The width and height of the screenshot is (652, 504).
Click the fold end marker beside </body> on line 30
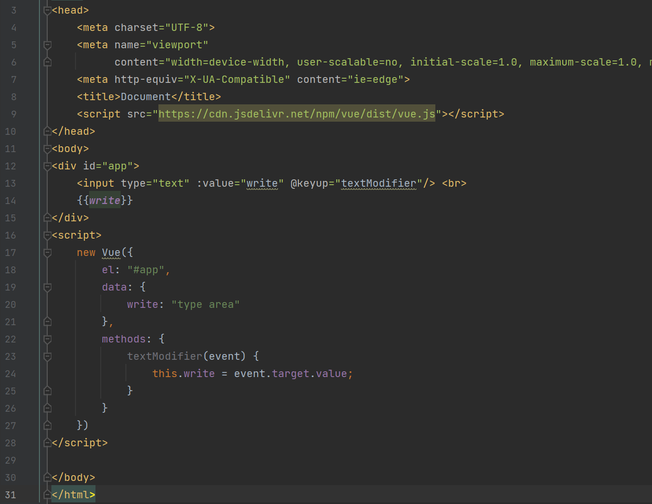(x=47, y=478)
